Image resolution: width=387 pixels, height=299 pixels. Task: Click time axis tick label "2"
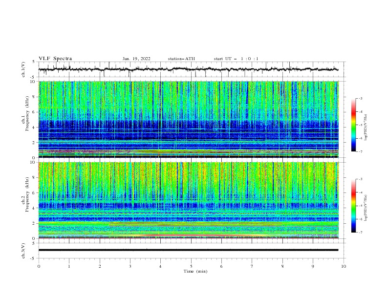(100, 266)
